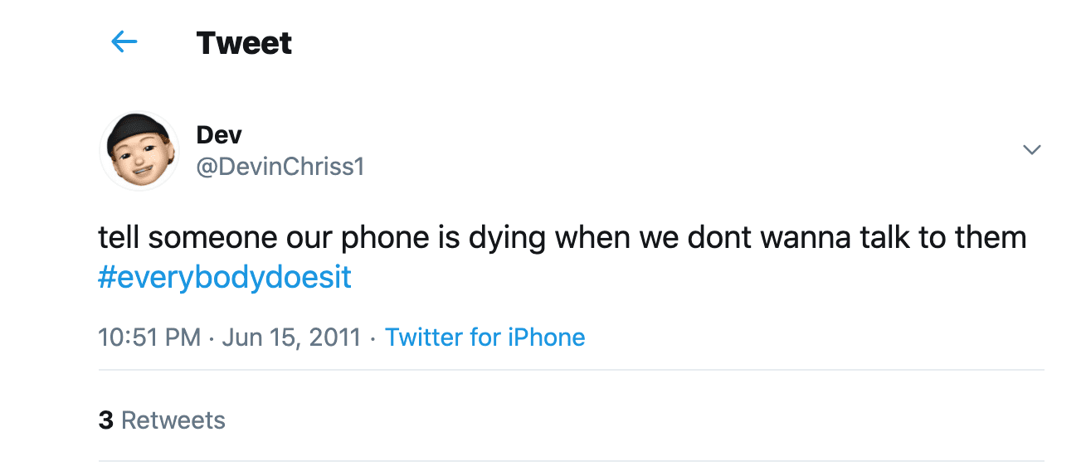1086x471 pixels.
Task: Return to the previous page with left arrow
Action: coord(124,41)
